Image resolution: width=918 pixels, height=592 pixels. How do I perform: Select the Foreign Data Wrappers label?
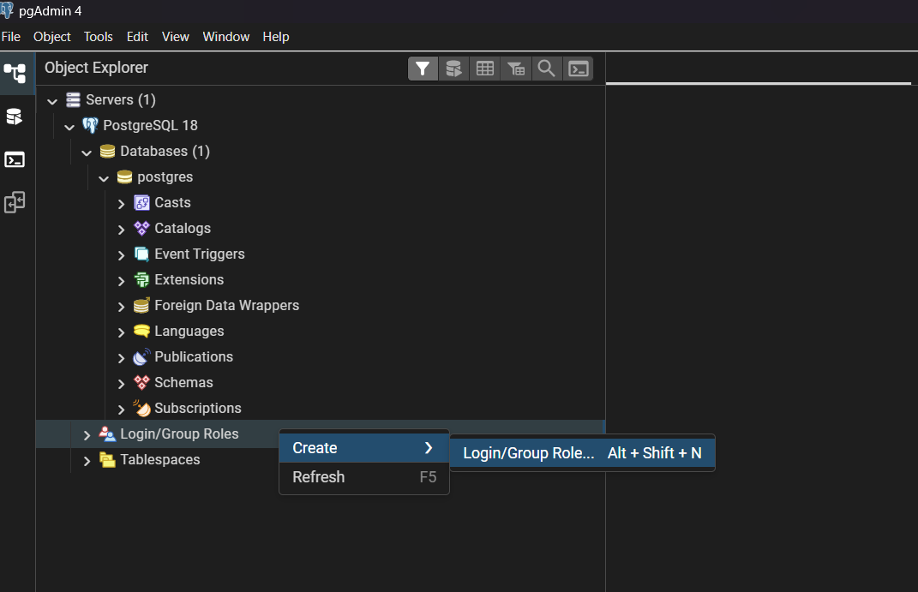(x=226, y=305)
